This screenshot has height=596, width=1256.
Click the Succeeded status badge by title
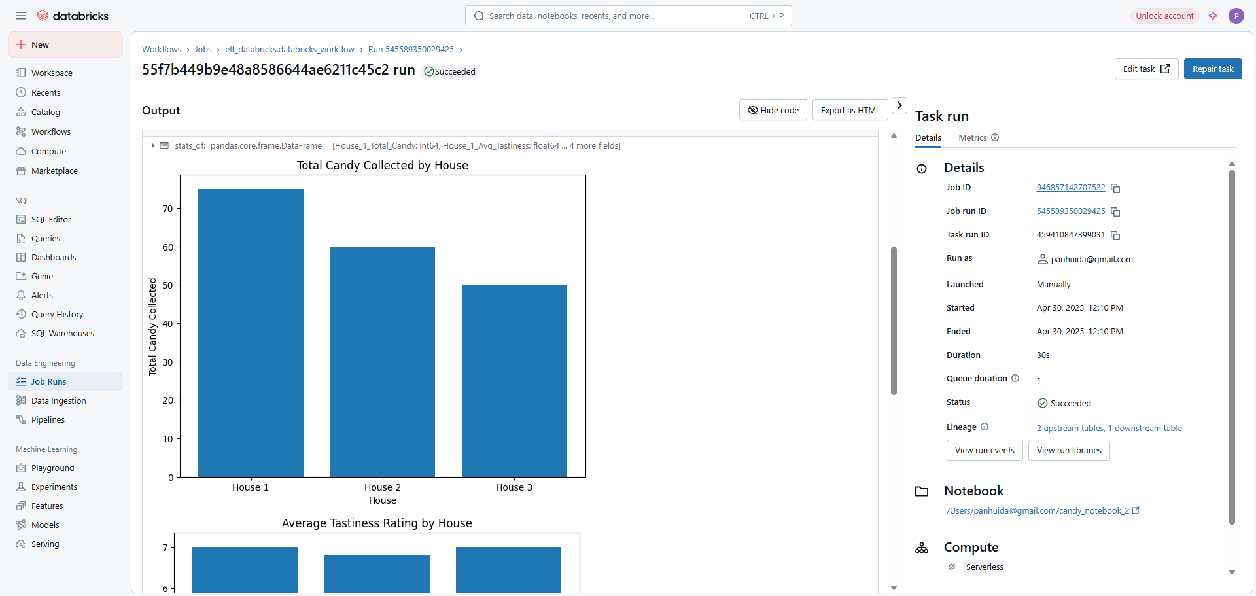450,71
